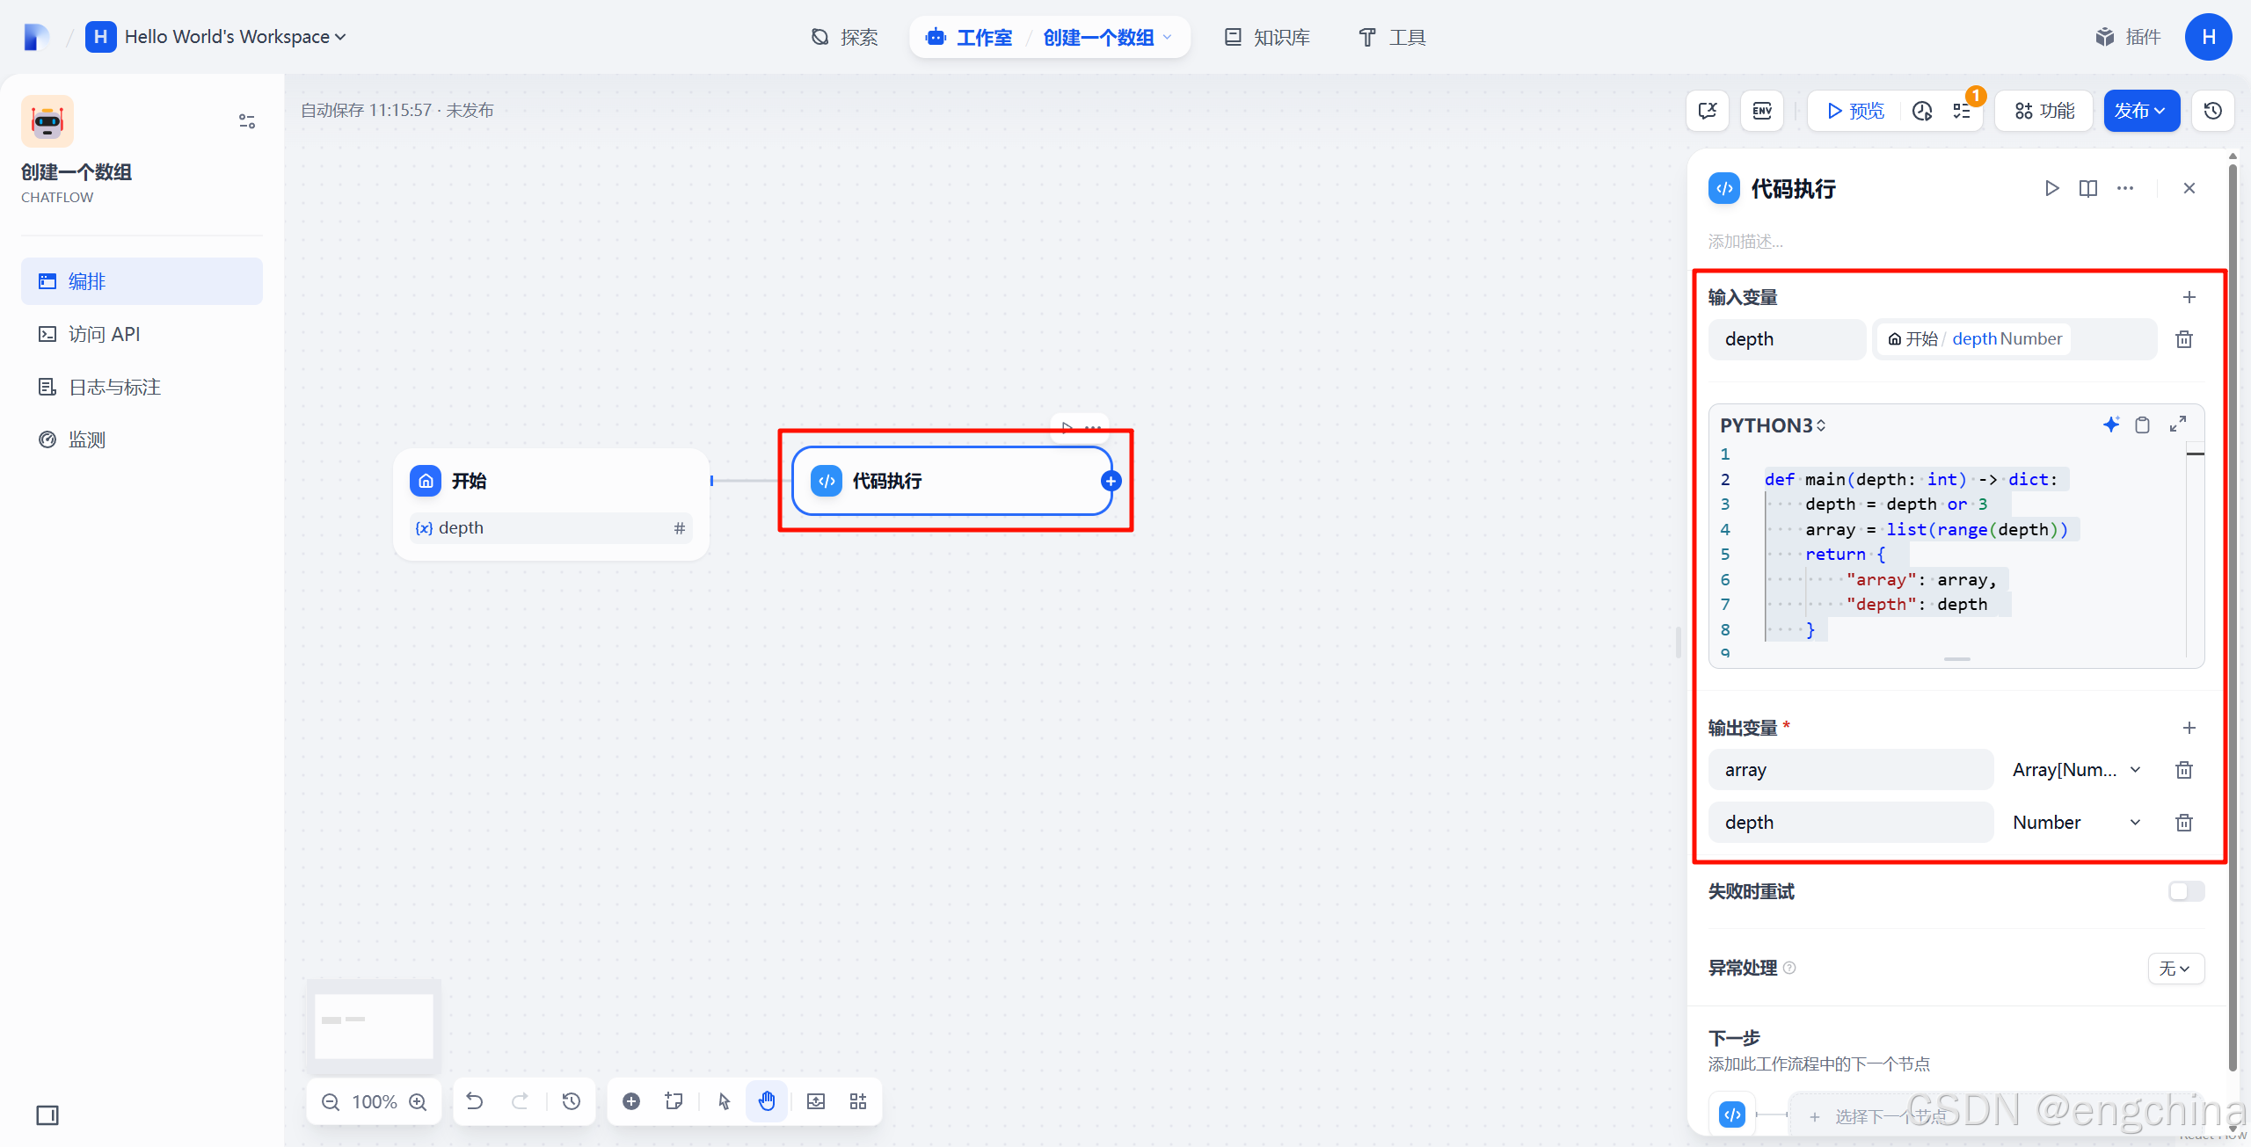This screenshot has height=1147, width=2251.
Task: Open the AI code generator sparkle icon
Action: [2110, 425]
